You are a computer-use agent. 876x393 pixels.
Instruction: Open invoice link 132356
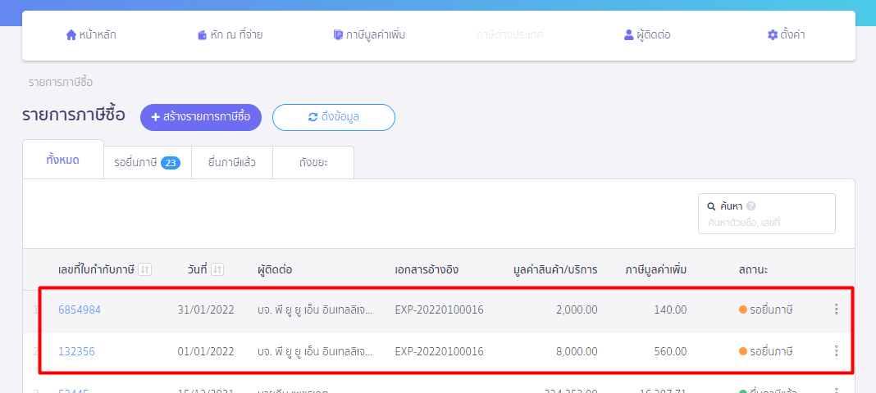[76, 352]
